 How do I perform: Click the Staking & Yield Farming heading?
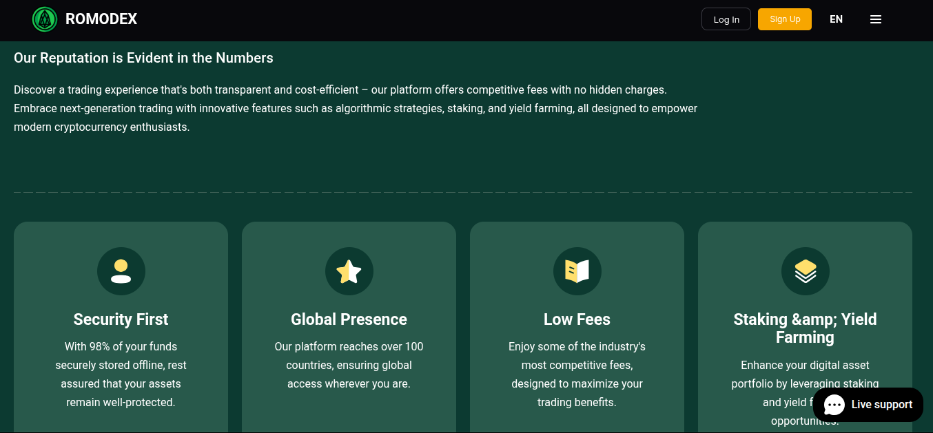click(805, 328)
